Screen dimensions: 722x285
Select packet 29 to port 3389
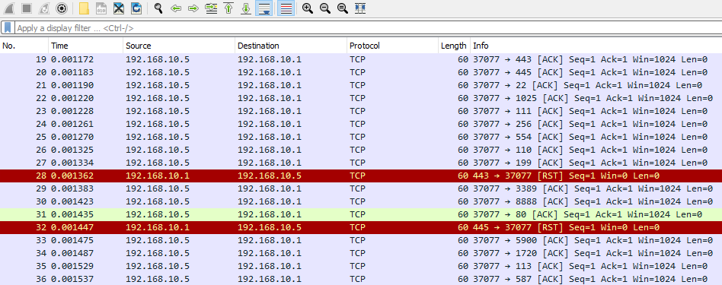(x=361, y=188)
